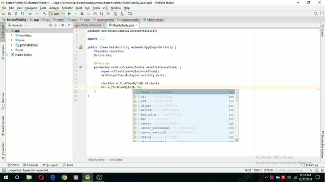Image resolution: width=325 pixels, height=182 pixels.
Task: Open Microsoft Edge from the taskbar
Action: click(x=53, y=177)
